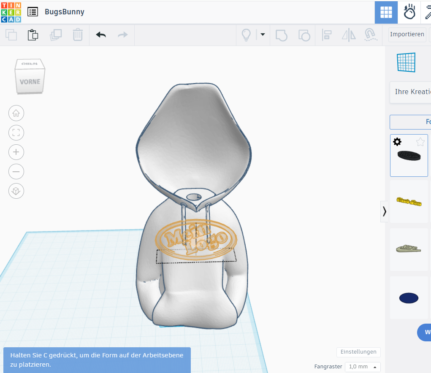Click the view cube OBEN face
The height and width of the screenshot is (373, 431).
pyautogui.click(x=30, y=63)
